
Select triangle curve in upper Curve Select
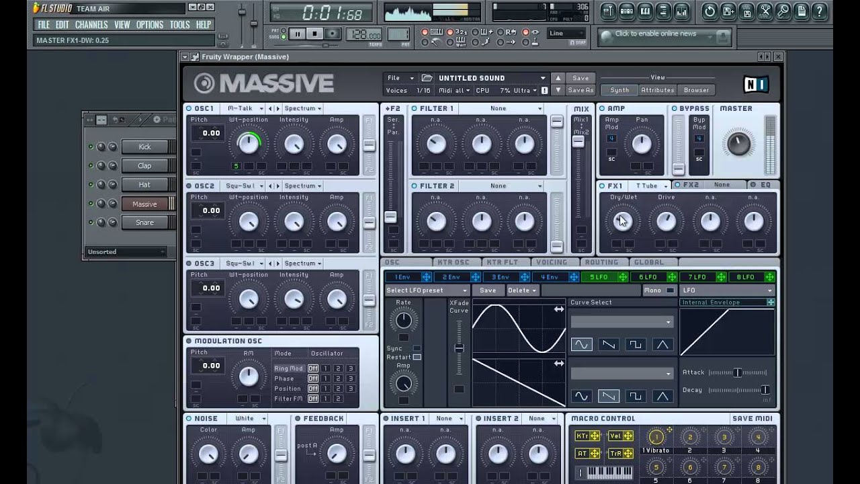click(662, 344)
